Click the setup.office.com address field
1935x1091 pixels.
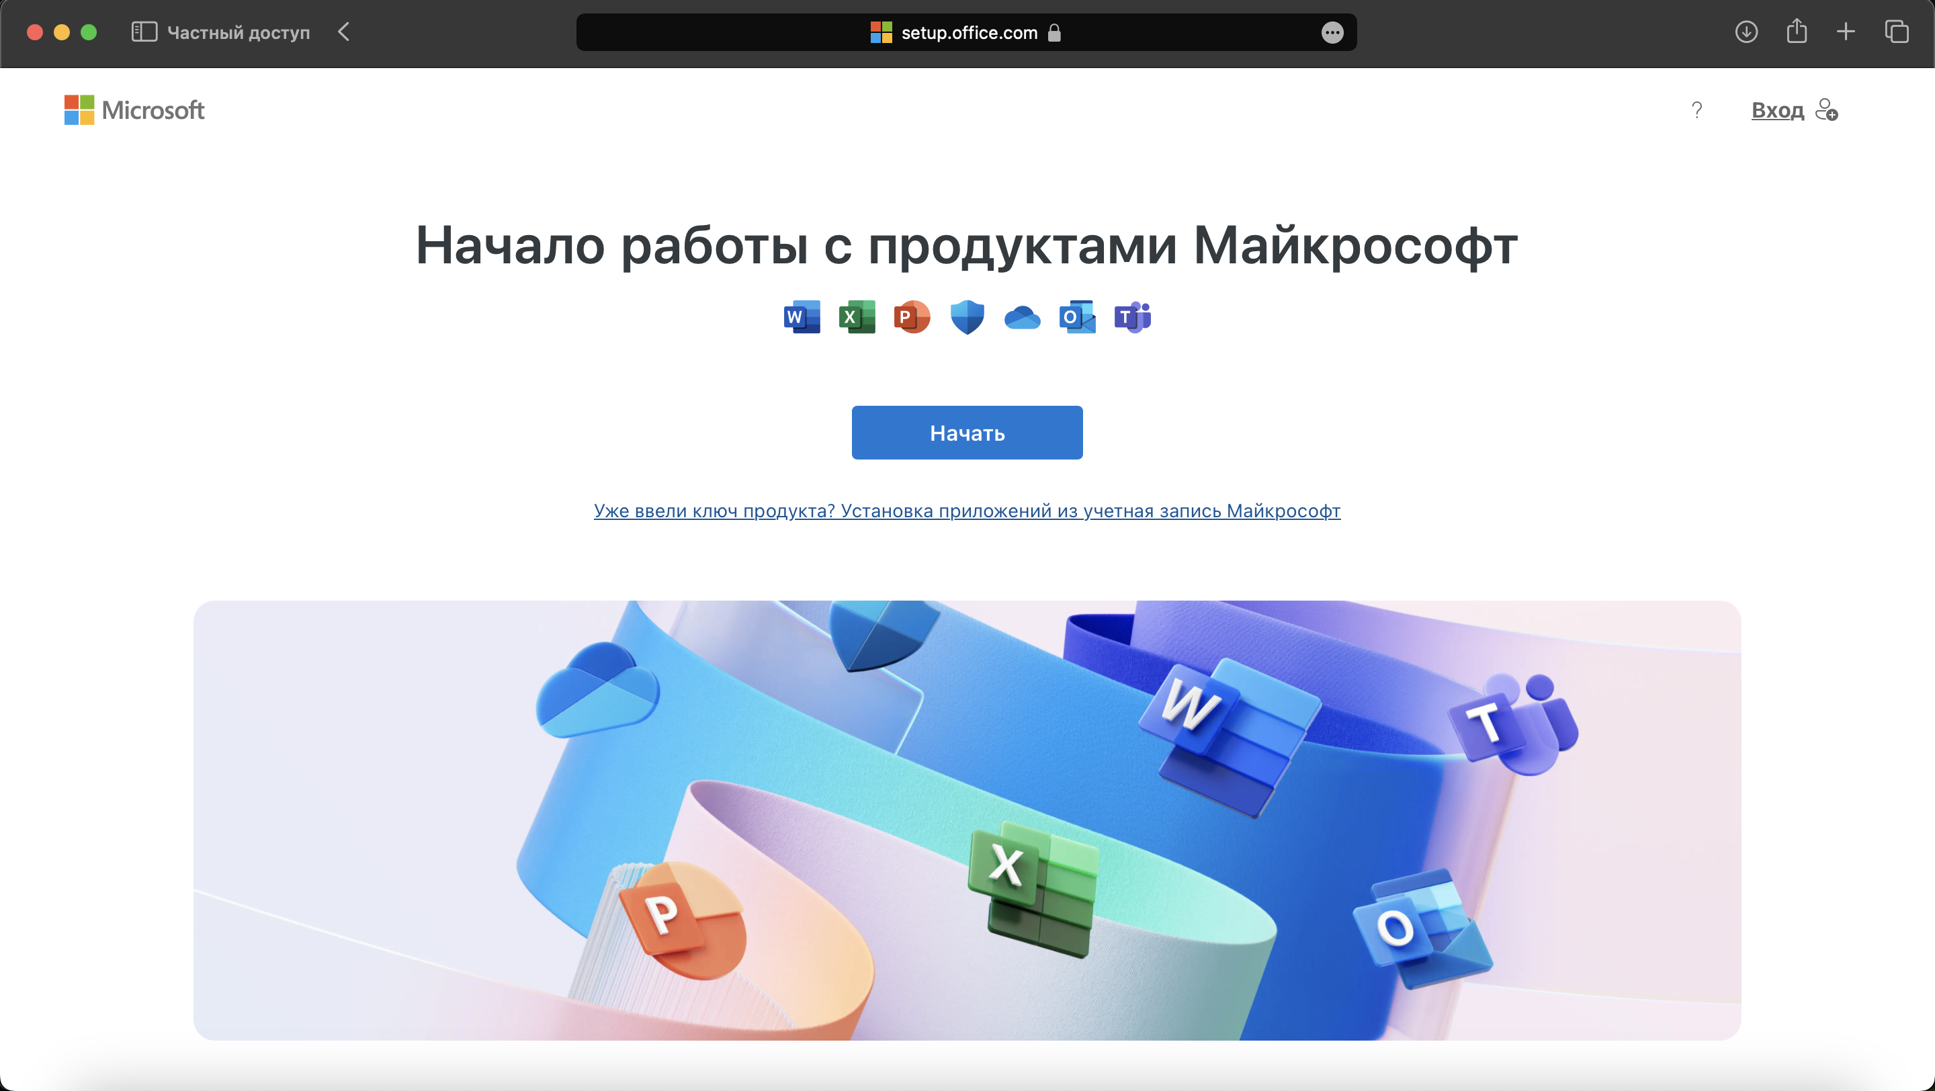tap(966, 32)
